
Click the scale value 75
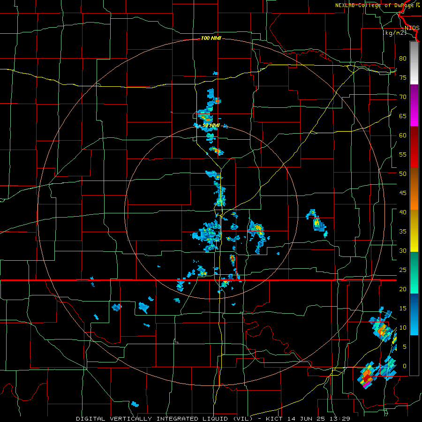click(403, 77)
